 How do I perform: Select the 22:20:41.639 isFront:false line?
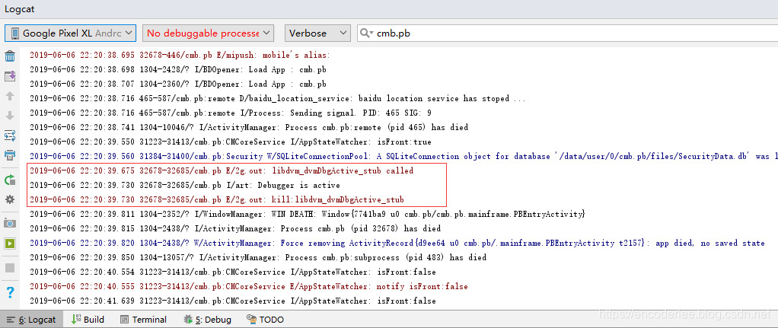click(x=233, y=301)
